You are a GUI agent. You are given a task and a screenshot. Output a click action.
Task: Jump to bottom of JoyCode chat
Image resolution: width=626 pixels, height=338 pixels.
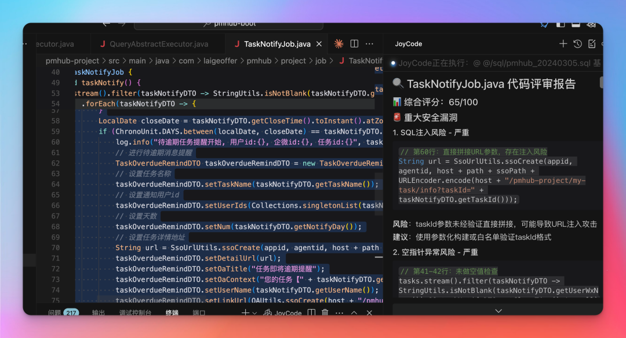point(498,311)
